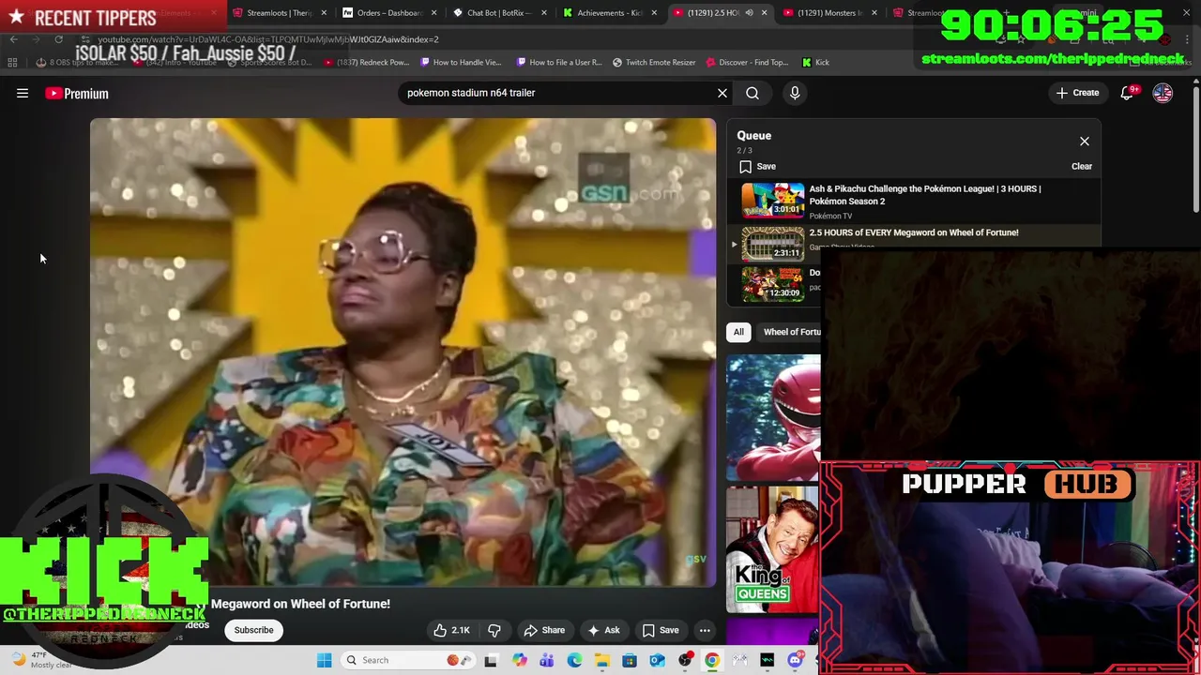Image resolution: width=1201 pixels, height=675 pixels.
Task: Open the Task View taskbar icon
Action: point(491,661)
